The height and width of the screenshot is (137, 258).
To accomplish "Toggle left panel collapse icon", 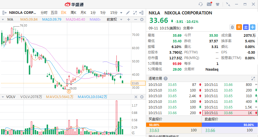I will [5, 13].
